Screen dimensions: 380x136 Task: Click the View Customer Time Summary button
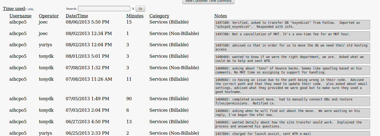tap(208, 1)
